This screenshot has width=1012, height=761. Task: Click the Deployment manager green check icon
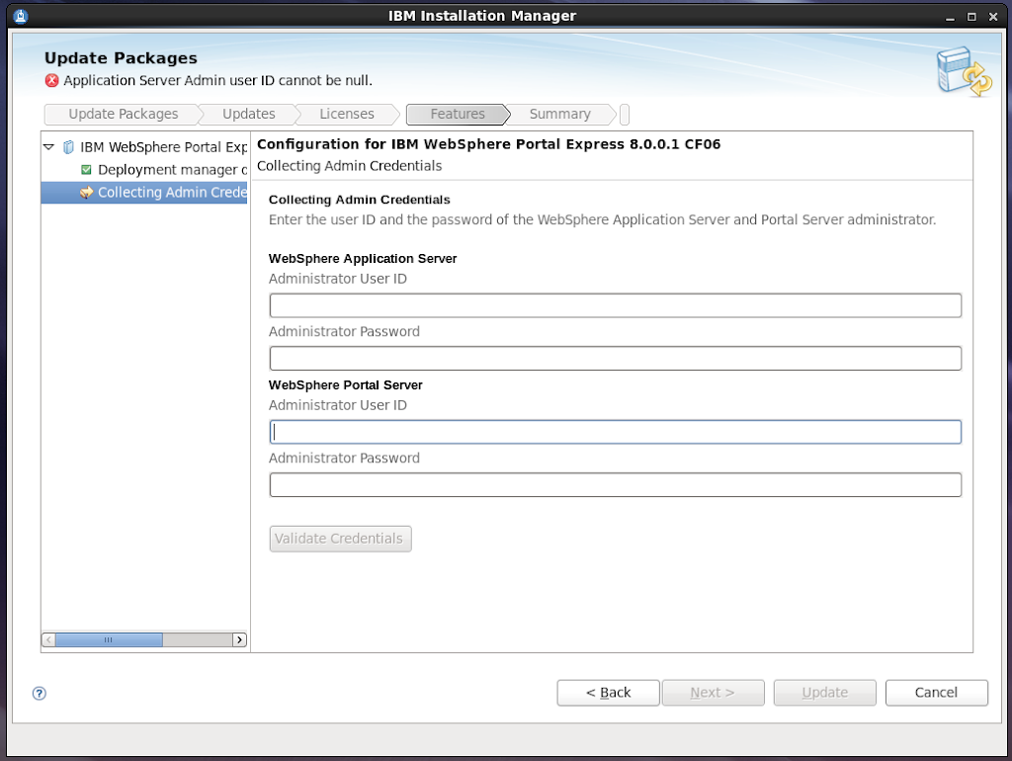pyautogui.click(x=86, y=170)
